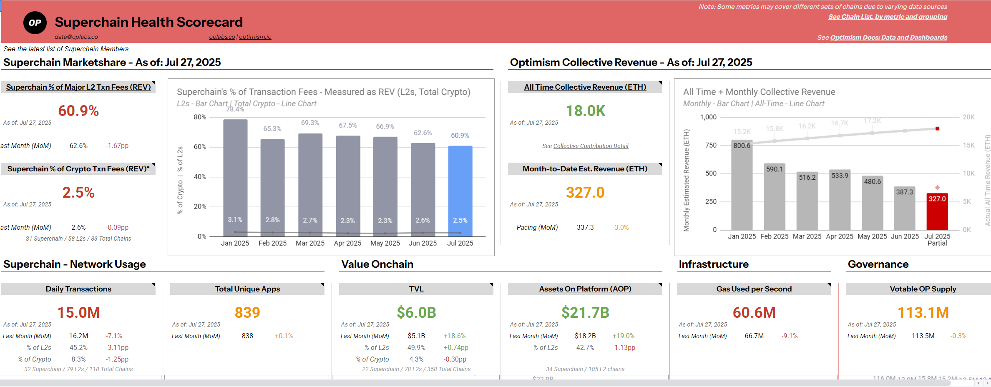Click Superchain Health Scorecard title
The width and height of the screenshot is (991, 387).
pyautogui.click(x=148, y=22)
